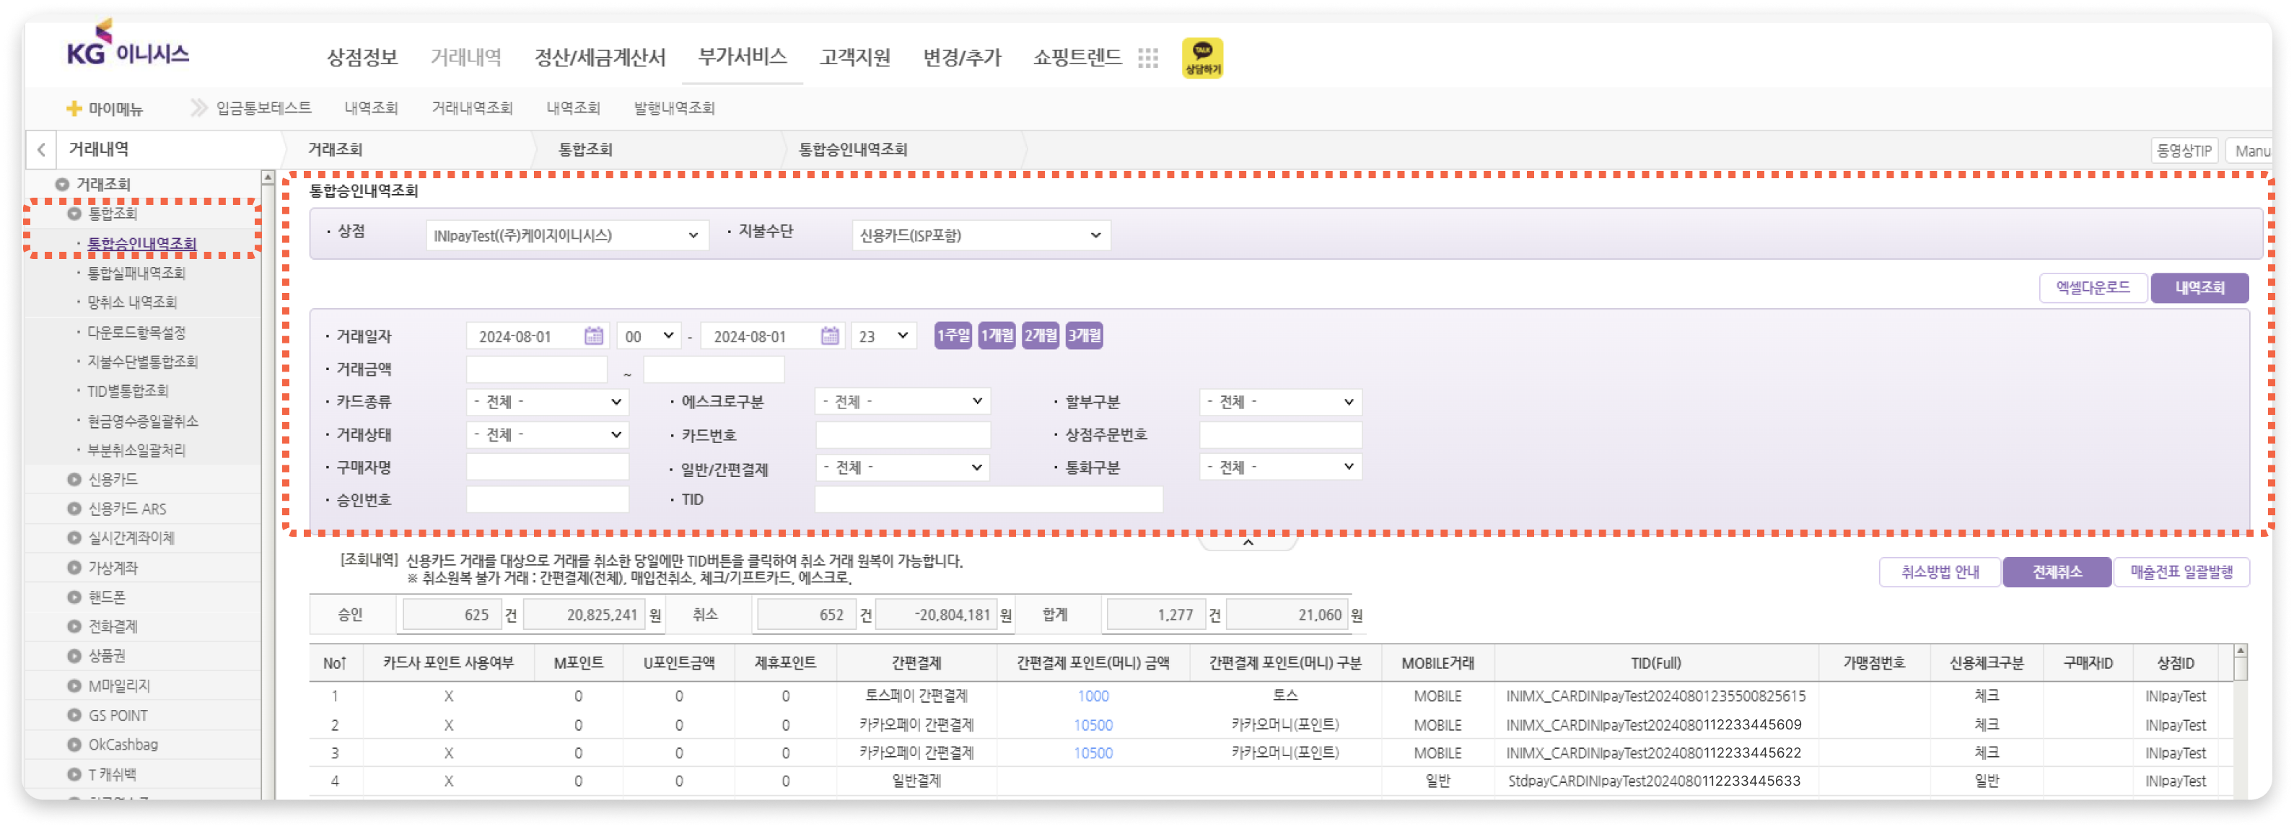The image size is (2294, 829).
Task: Click the TID input field
Action: [988, 499]
